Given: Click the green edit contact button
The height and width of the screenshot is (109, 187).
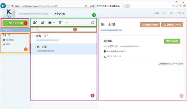Looking at the screenshot, I should [x=172, y=41].
